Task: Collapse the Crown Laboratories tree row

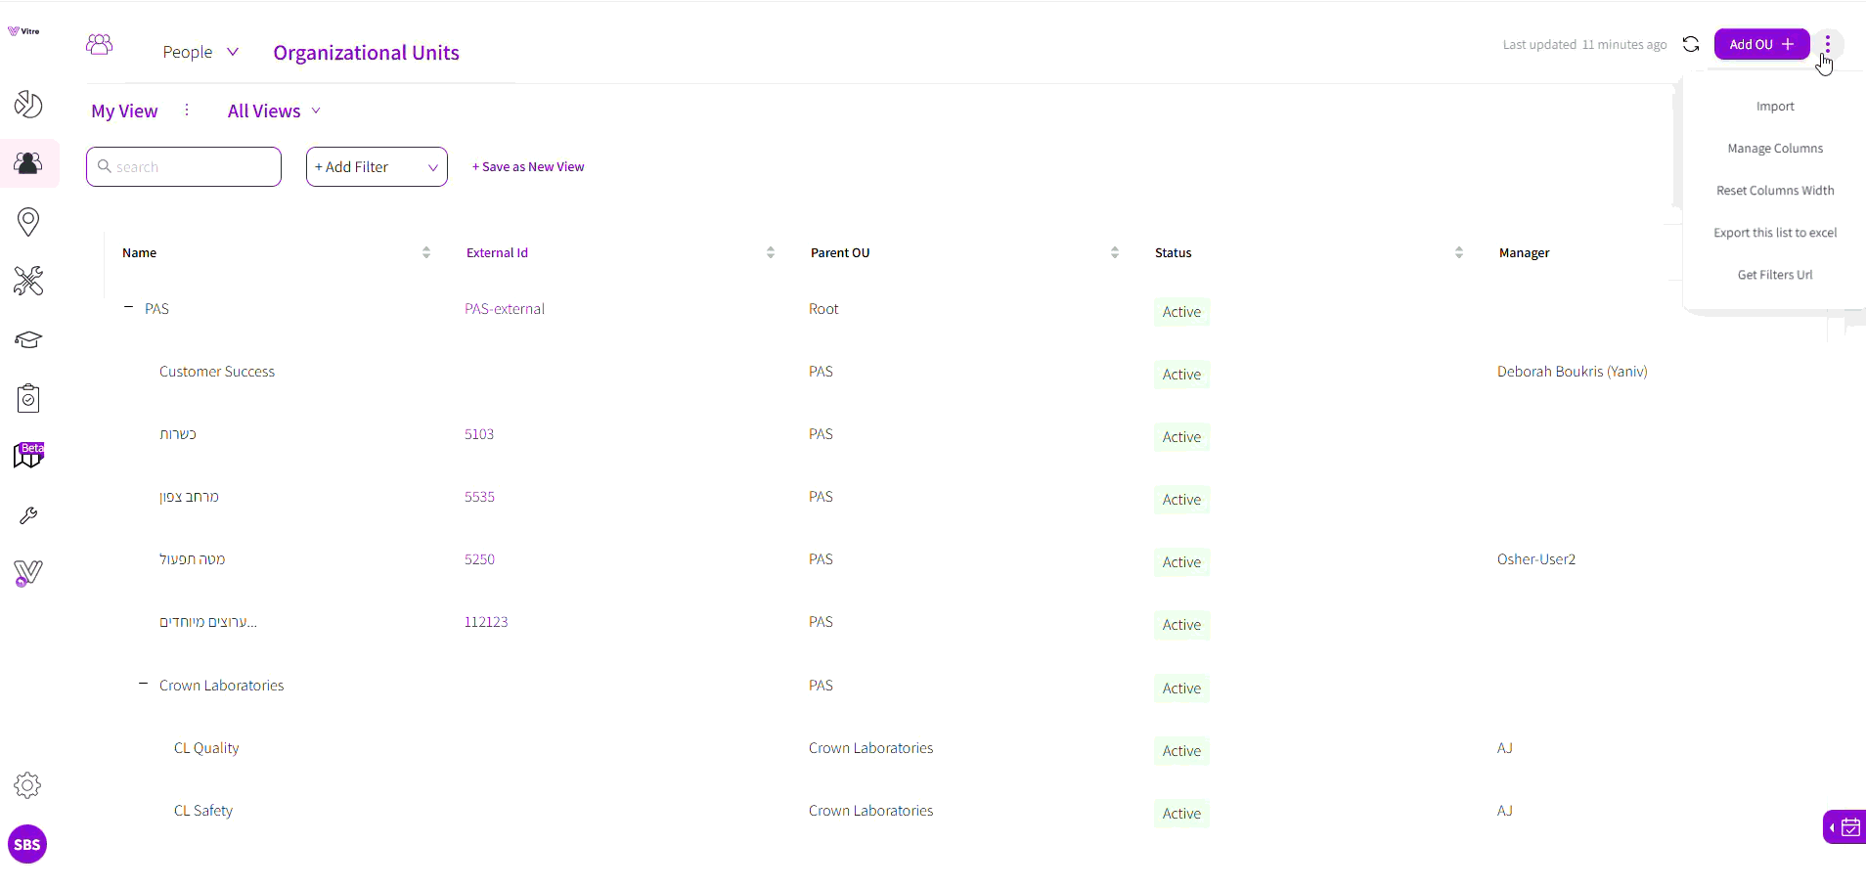Action: (143, 684)
